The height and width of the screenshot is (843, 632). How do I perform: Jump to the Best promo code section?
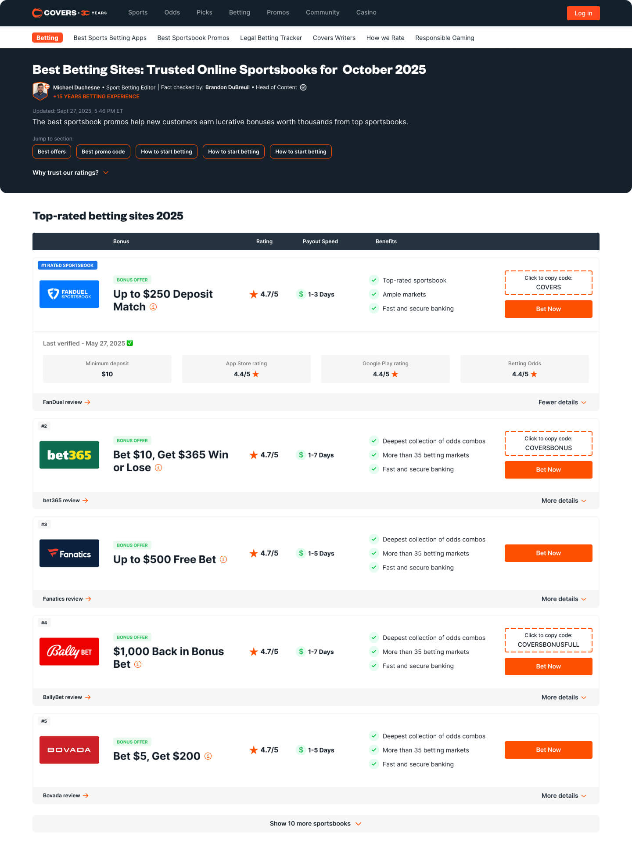point(103,151)
